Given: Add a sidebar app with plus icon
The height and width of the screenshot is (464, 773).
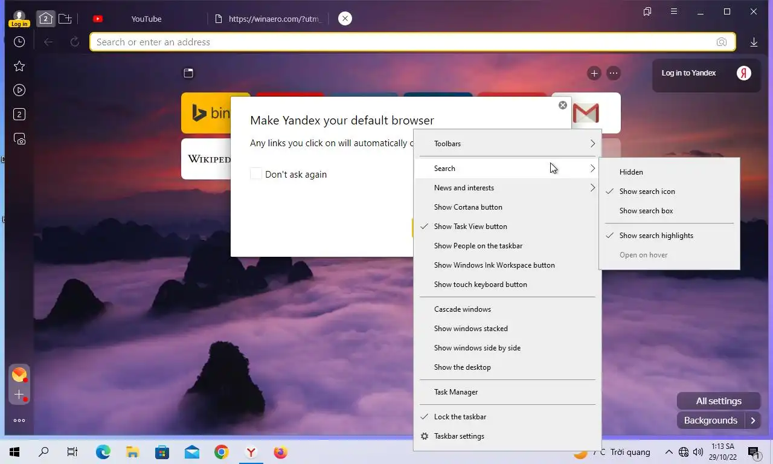Looking at the screenshot, I should (19, 395).
